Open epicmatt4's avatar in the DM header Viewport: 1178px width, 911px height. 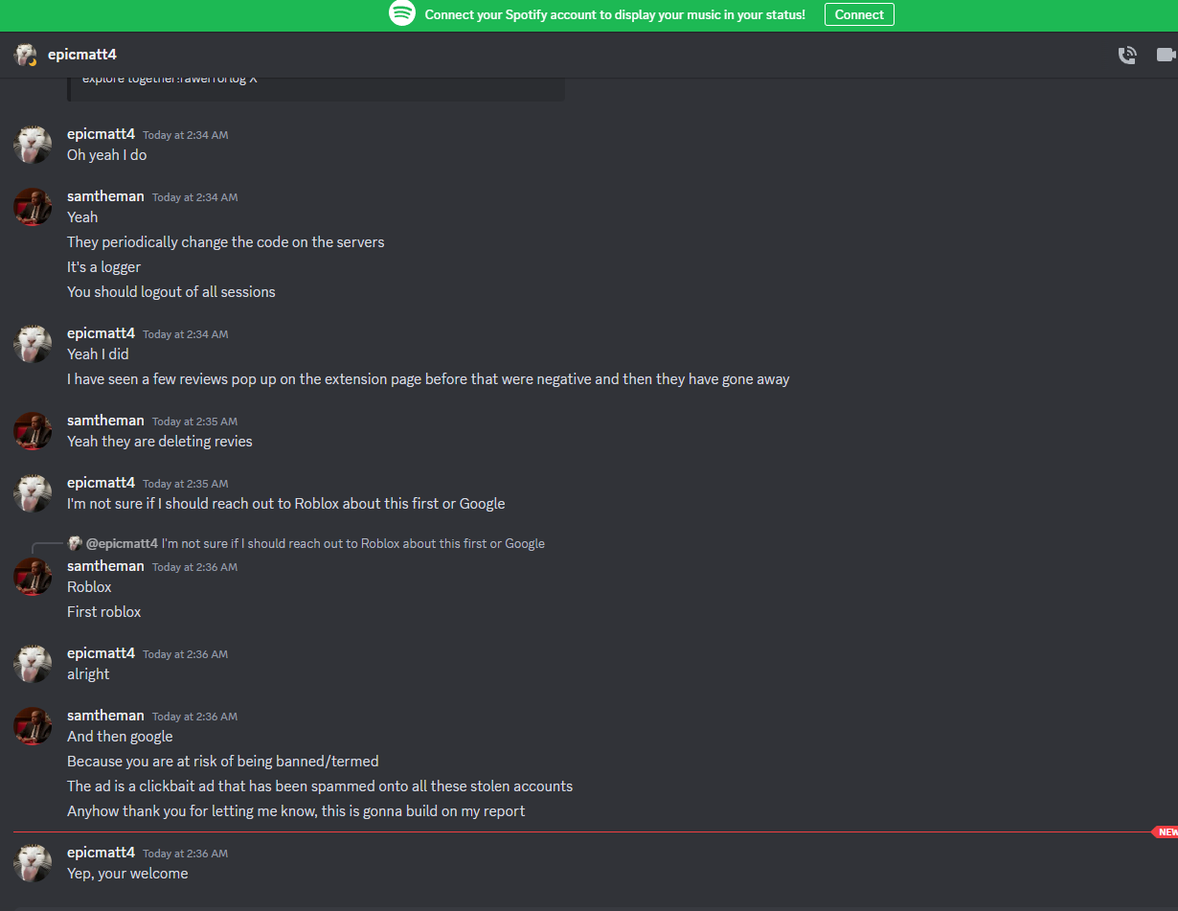pos(25,55)
